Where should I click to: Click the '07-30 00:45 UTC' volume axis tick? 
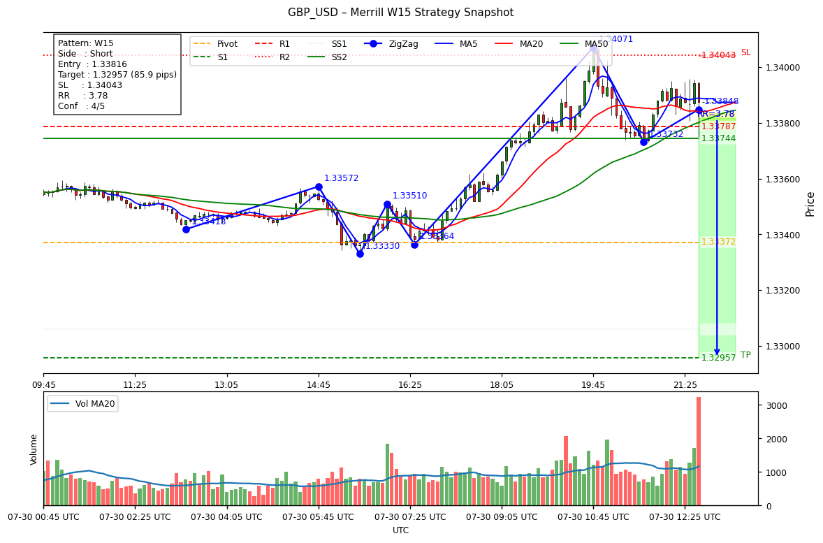click(43, 517)
